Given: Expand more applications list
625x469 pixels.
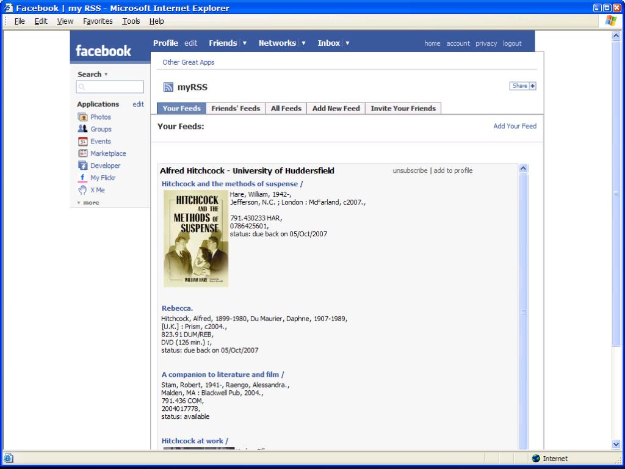Looking at the screenshot, I should [88, 203].
